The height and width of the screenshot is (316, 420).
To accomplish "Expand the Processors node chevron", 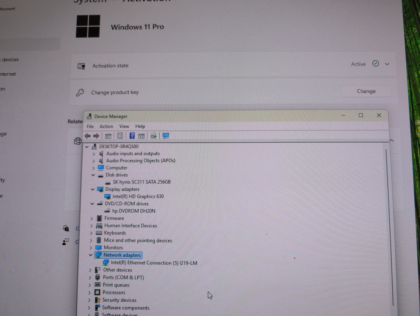I will 90,293.
